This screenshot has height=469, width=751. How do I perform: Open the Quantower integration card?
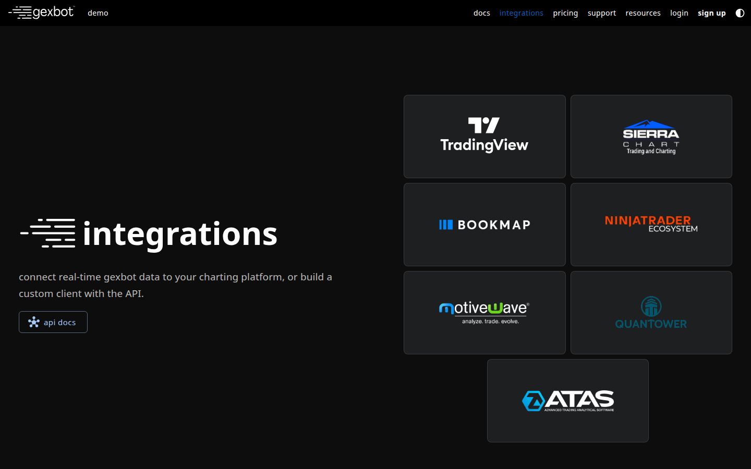click(x=651, y=313)
